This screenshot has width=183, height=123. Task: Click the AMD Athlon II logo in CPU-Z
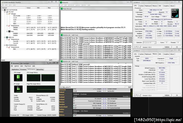[175, 13]
